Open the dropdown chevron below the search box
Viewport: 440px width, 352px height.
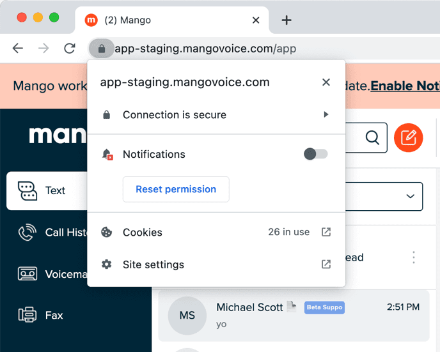(x=410, y=196)
